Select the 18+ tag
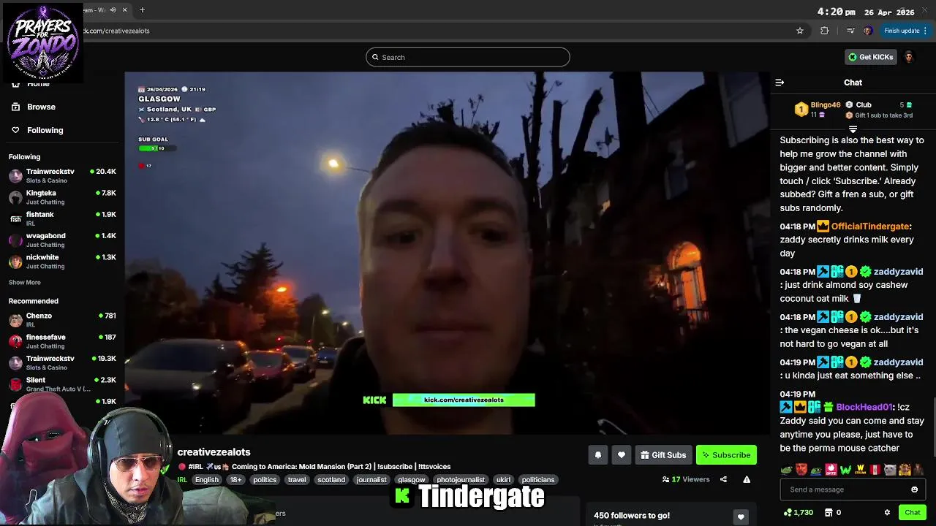Image resolution: width=936 pixels, height=526 pixels. point(235,480)
